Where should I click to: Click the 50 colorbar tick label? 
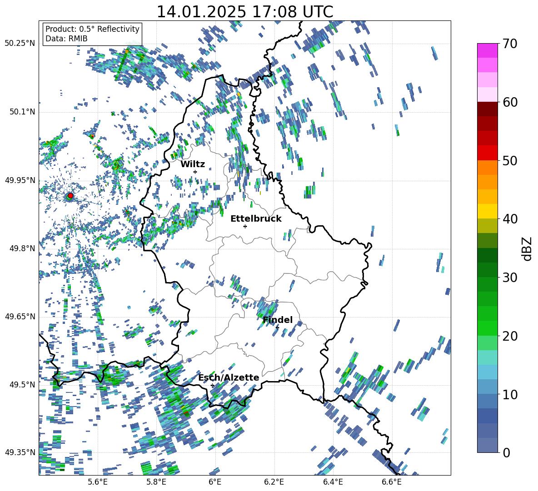click(x=510, y=161)
